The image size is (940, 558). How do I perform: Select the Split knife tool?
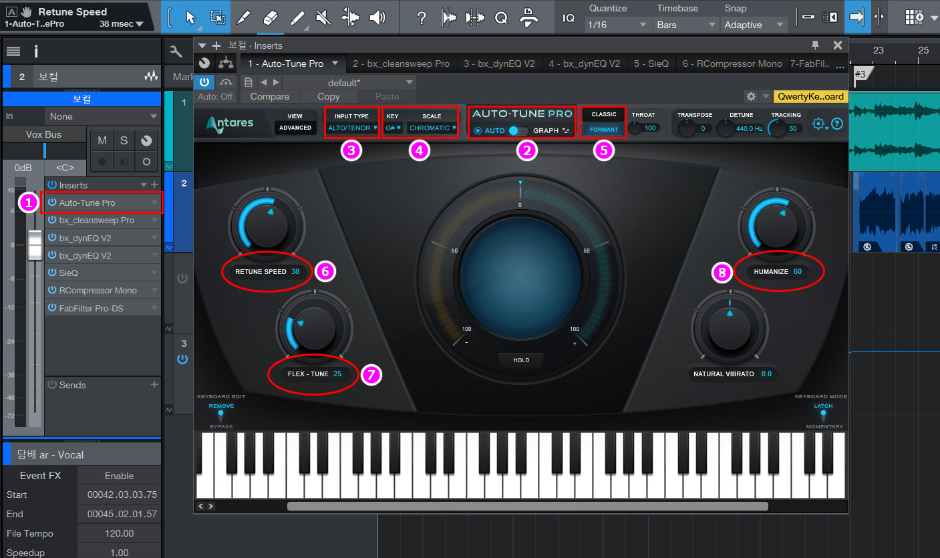click(245, 17)
